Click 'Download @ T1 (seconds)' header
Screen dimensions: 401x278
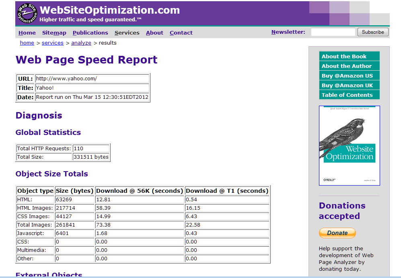tap(227, 190)
